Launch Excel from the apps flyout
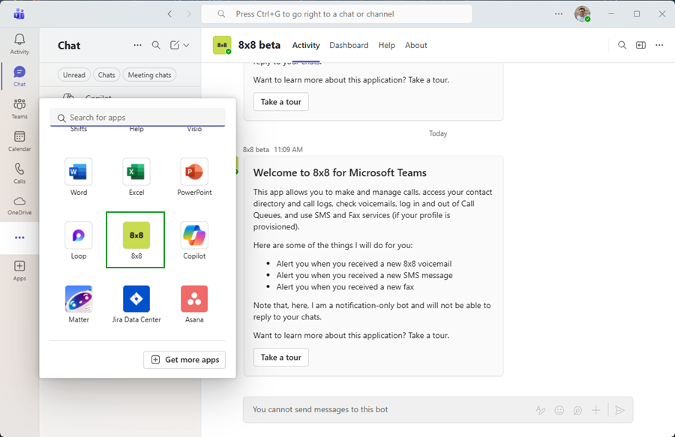Image resolution: width=675 pixels, height=437 pixels. [136, 172]
